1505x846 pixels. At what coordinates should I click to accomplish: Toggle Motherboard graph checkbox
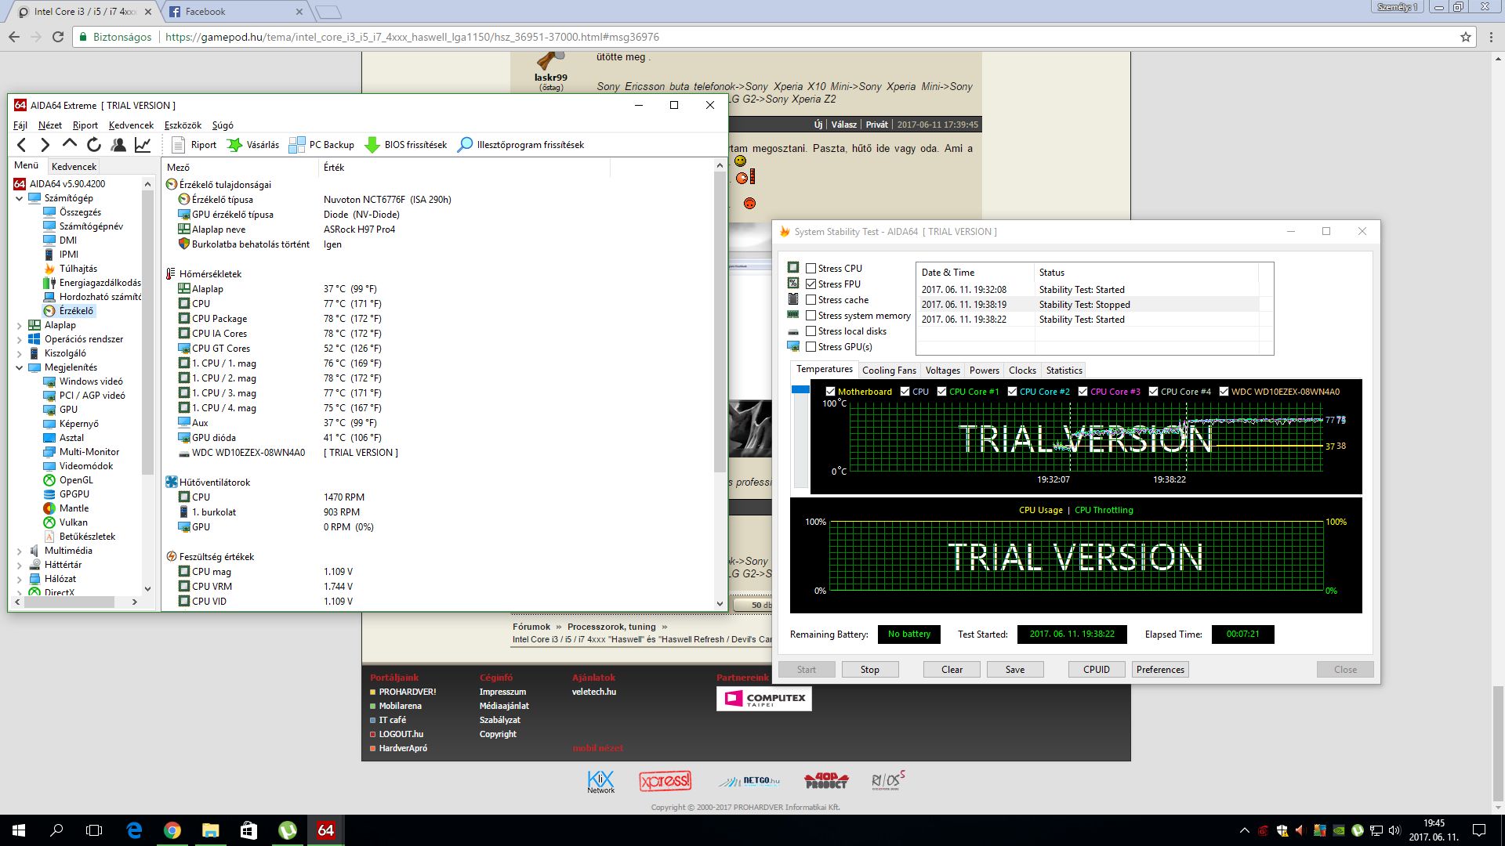tap(830, 392)
